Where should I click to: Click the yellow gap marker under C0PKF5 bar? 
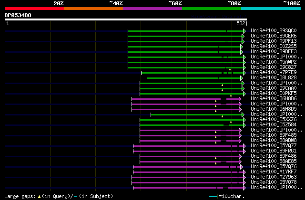click(231, 95)
